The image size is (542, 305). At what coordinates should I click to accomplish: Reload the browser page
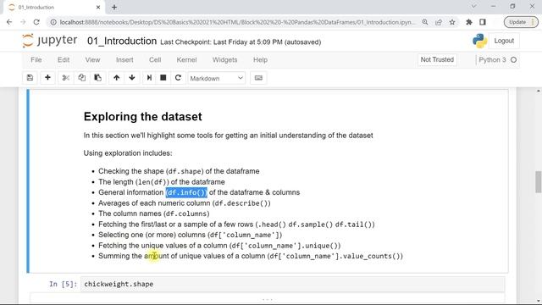[x=36, y=22]
